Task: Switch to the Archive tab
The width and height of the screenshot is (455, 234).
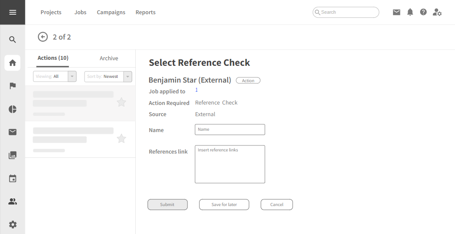Action: pyautogui.click(x=109, y=58)
